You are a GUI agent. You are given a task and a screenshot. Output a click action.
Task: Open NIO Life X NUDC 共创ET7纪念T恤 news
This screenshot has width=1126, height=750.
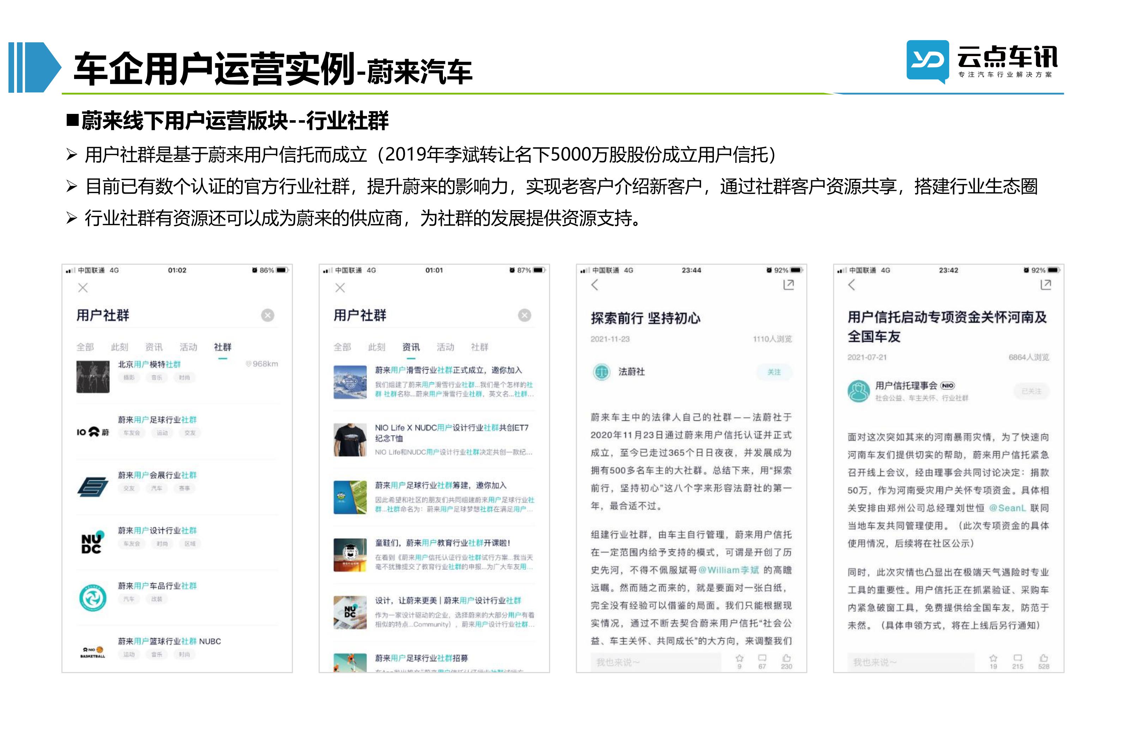coord(434,440)
